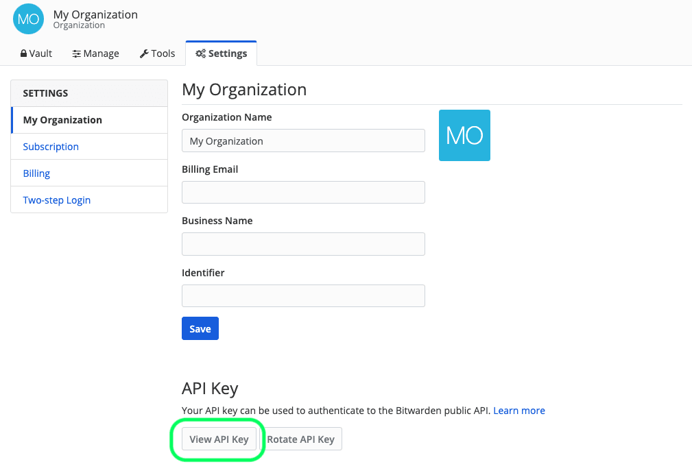Click the Save button

200,328
